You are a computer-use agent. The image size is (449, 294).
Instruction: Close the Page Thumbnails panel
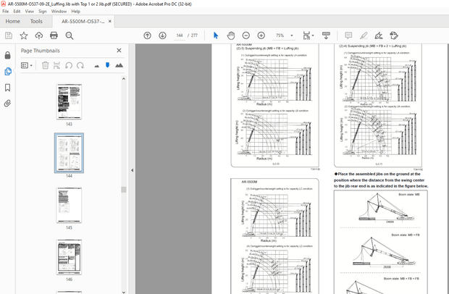pos(119,51)
